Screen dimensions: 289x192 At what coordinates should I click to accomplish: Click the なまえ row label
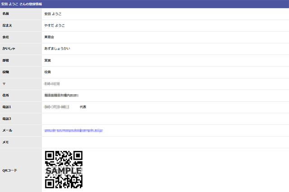click(x=7, y=26)
